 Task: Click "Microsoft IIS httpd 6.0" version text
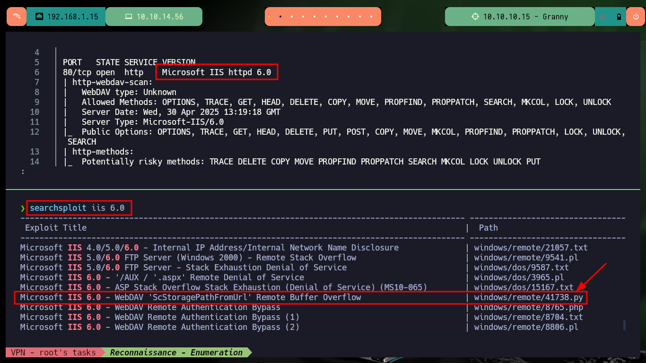217,72
